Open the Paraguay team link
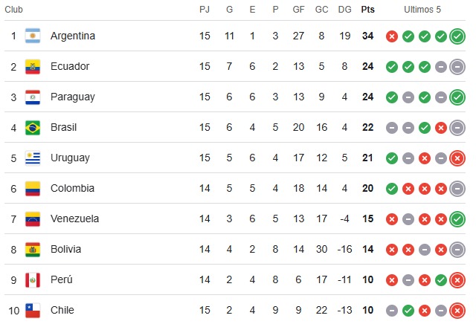476x327 pixels. (73, 97)
